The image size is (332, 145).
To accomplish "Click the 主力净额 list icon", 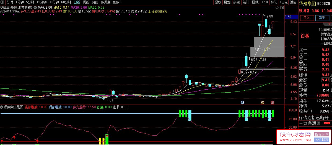I will click(318, 123).
